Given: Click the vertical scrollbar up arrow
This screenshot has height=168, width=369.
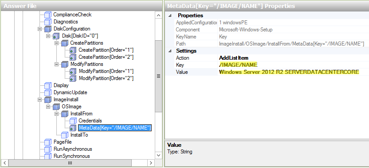Looking at the screenshot, I should (158, 15).
